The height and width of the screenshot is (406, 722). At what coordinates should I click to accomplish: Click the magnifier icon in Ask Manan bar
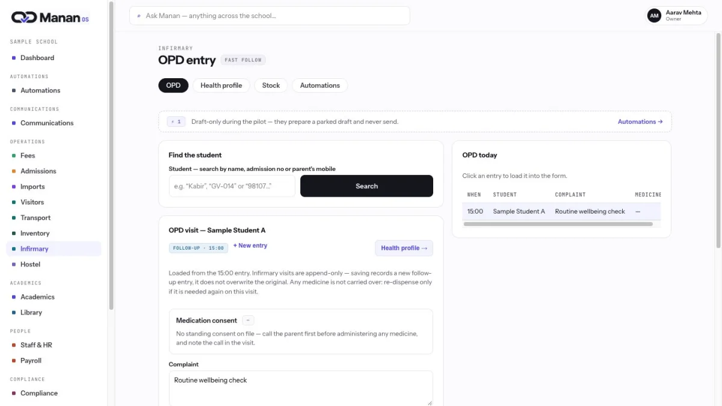coord(139,16)
